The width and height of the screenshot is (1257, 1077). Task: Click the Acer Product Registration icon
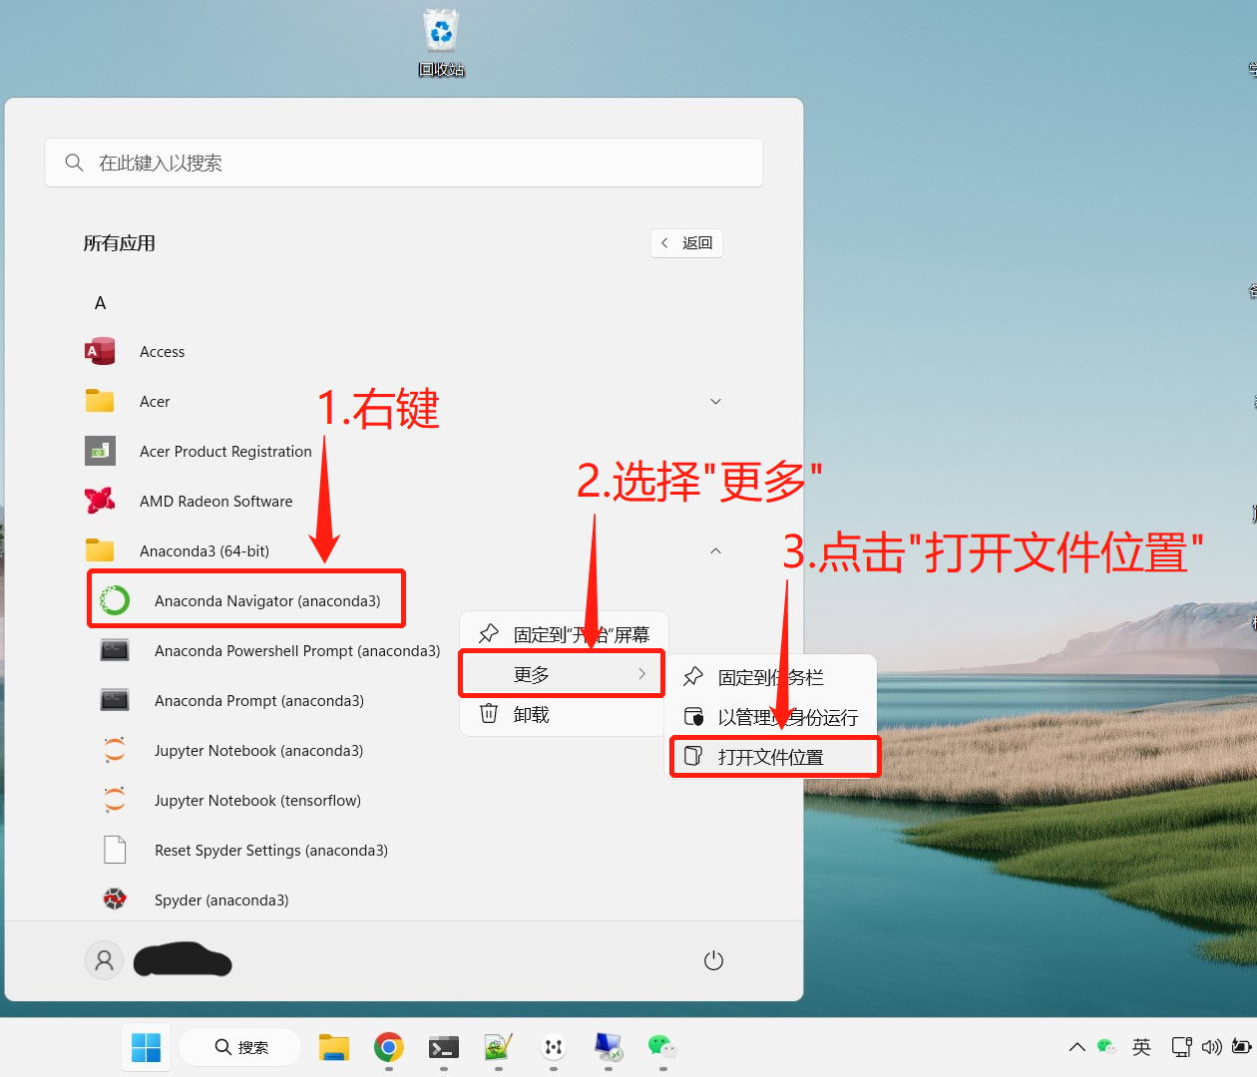[100, 451]
